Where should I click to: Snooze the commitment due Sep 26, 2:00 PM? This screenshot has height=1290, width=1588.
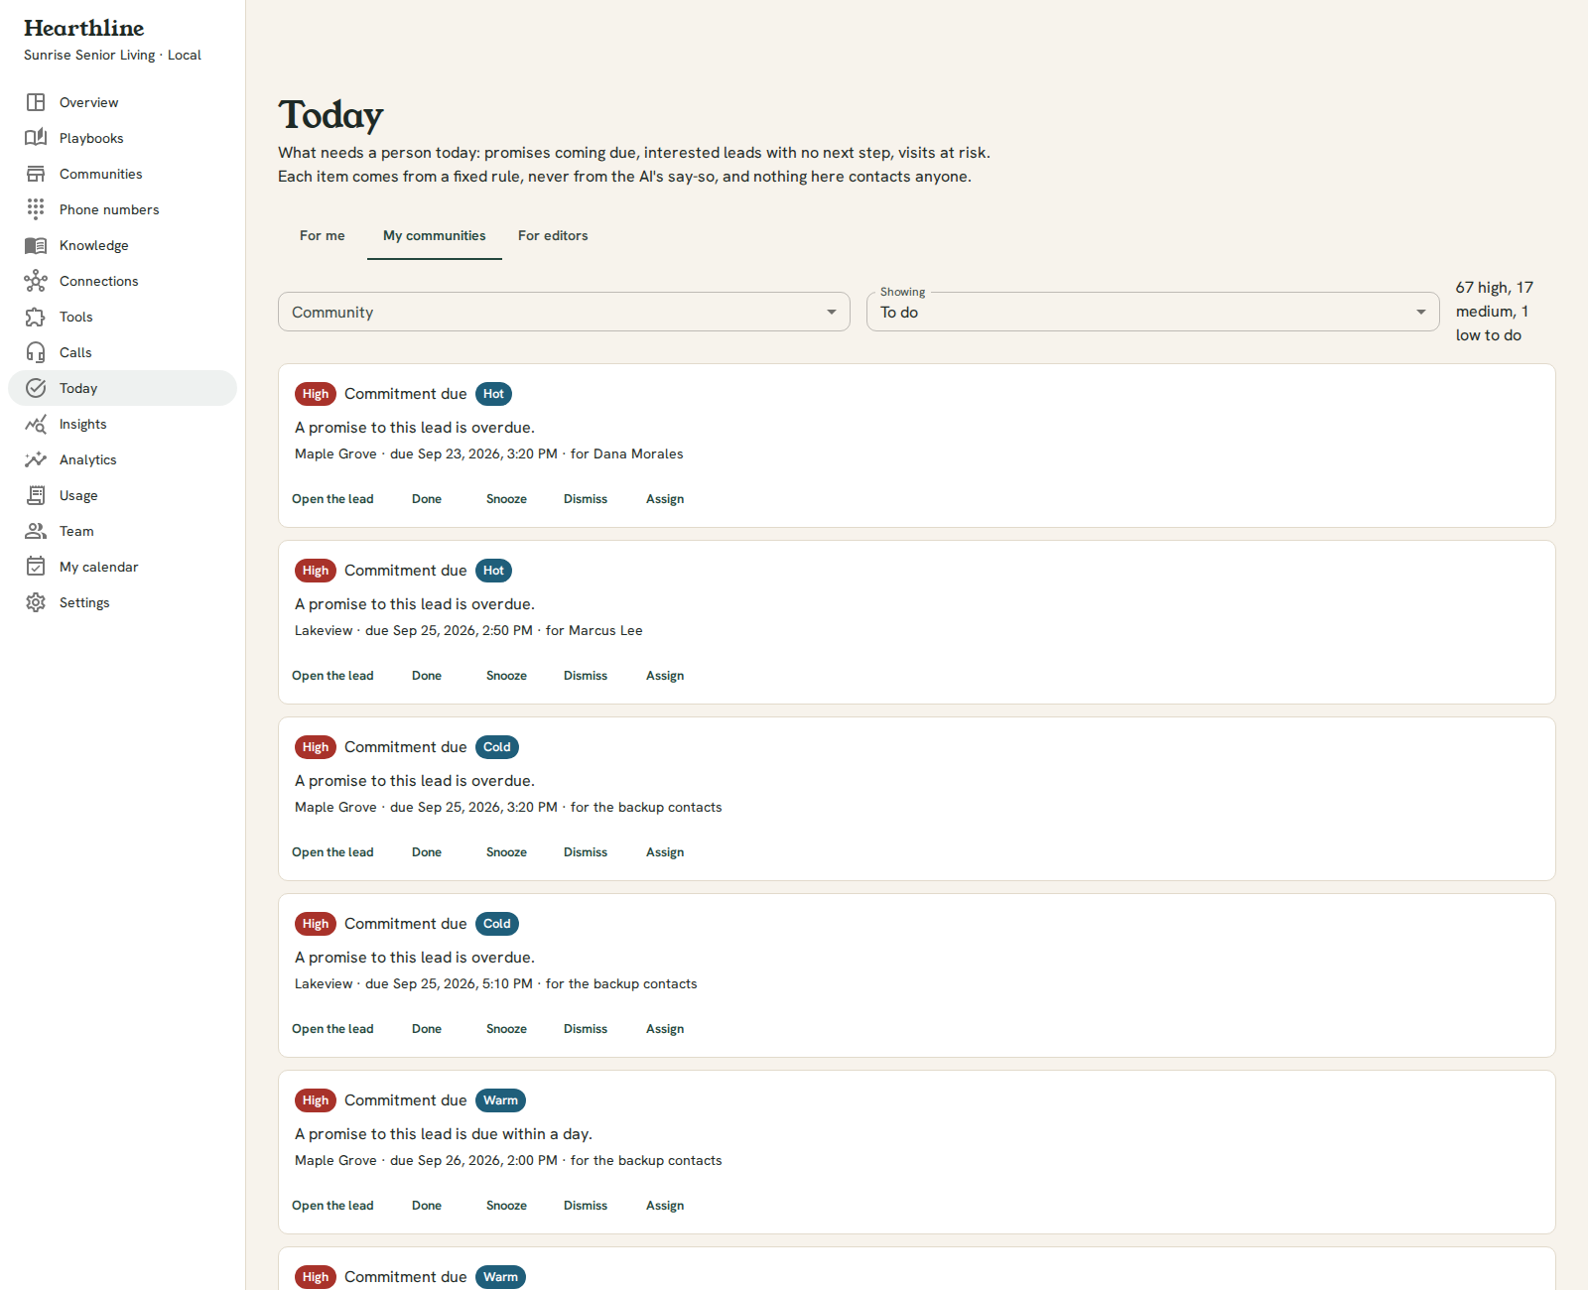tap(506, 1206)
